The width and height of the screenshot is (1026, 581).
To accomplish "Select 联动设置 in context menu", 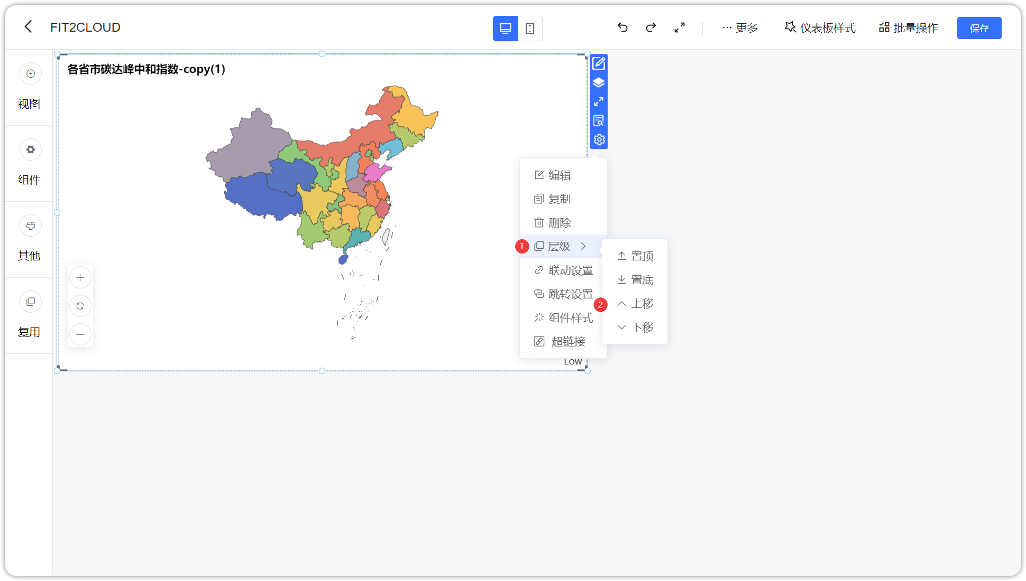I will 563,270.
